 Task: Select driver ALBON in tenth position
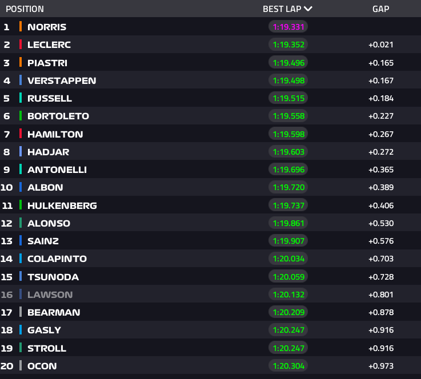coord(45,187)
